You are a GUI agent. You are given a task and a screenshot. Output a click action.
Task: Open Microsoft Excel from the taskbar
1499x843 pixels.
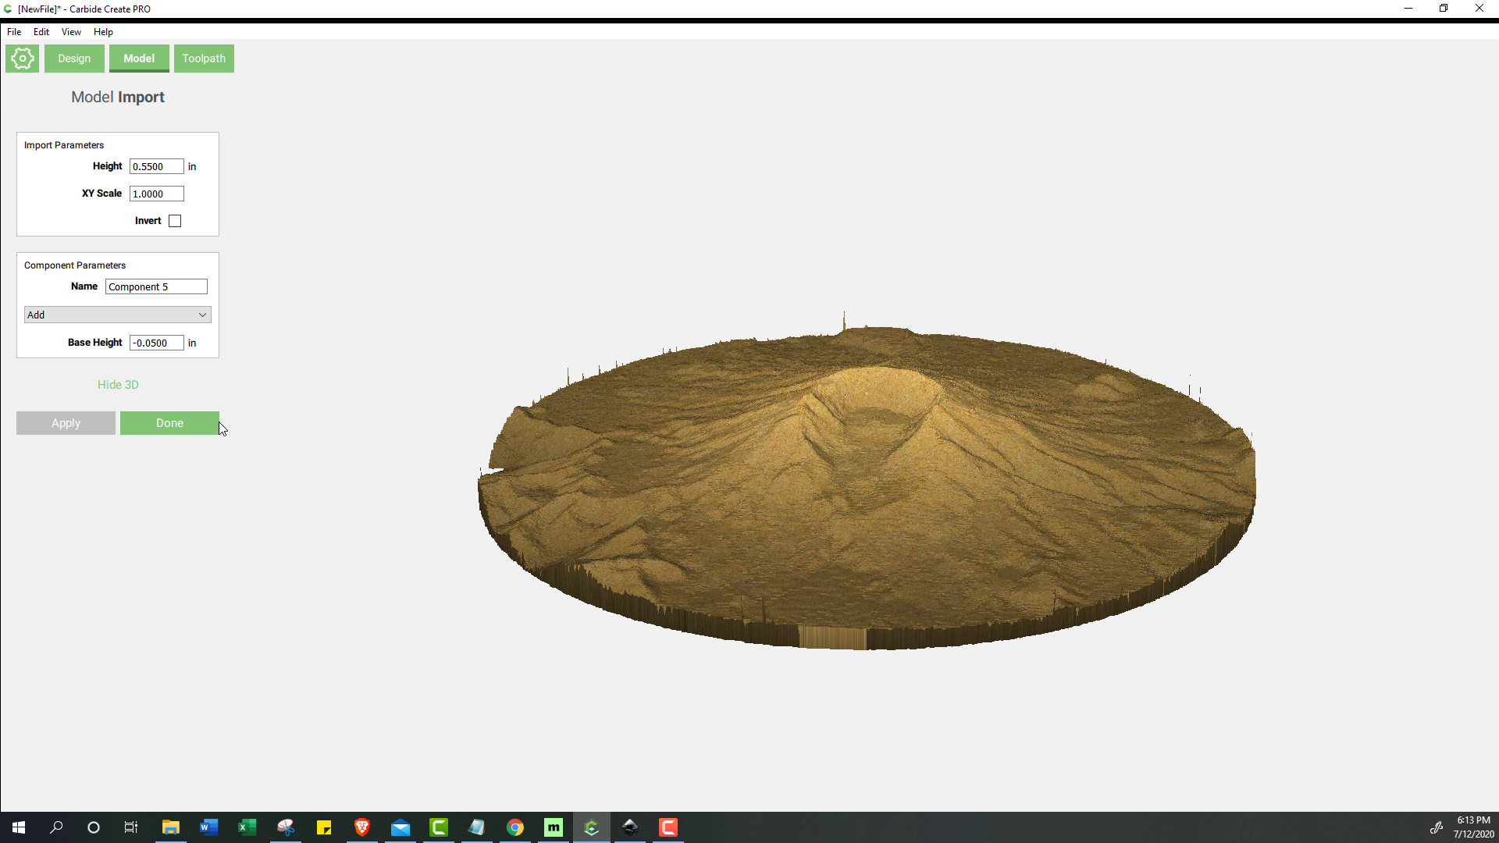(x=247, y=827)
